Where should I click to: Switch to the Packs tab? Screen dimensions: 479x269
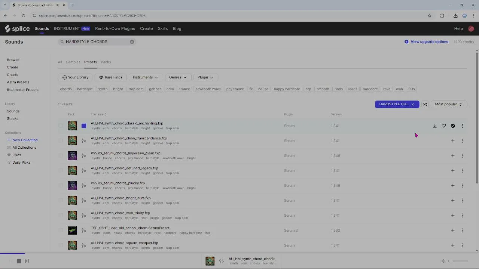pyautogui.click(x=106, y=62)
